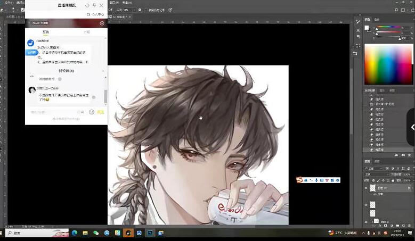Click the hue slider in Color panel
Viewport: 415px width, 241px height.
pos(388,27)
